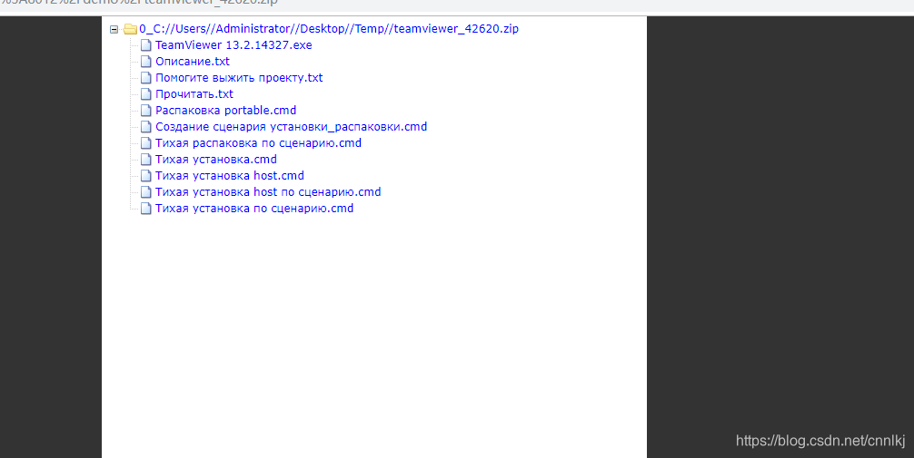Open Создание сценария установки_распаковки.cmd
Viewport: 914px width, 458px height.
pos(291,126)
